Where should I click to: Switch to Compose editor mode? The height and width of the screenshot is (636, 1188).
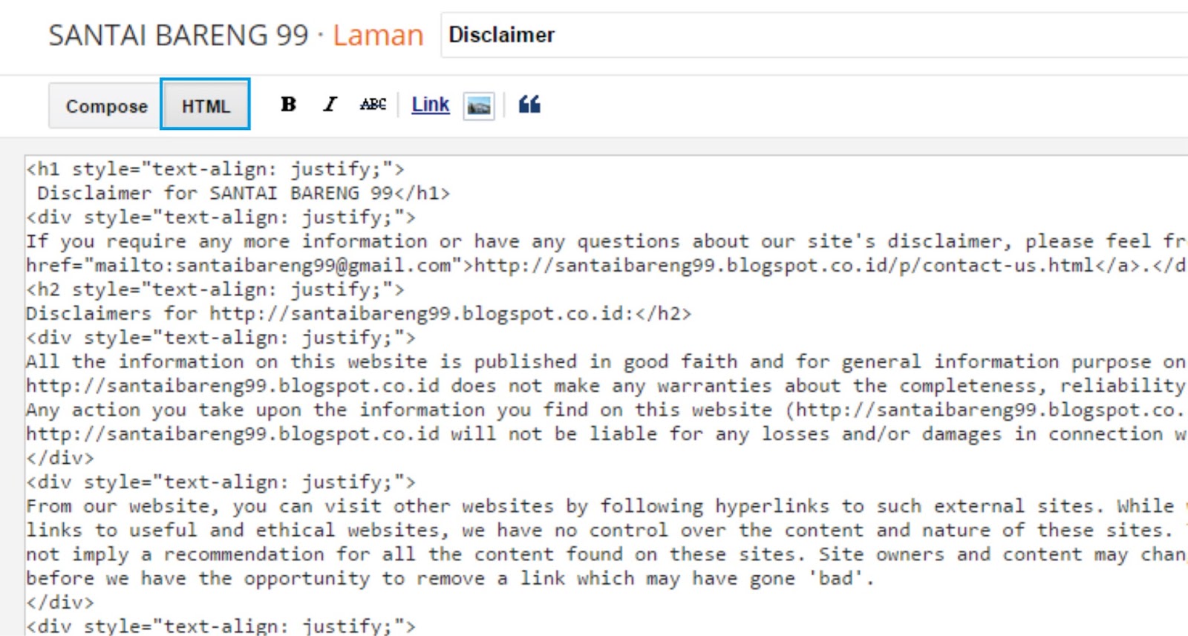pyautogui.click(x=106, y=106)
